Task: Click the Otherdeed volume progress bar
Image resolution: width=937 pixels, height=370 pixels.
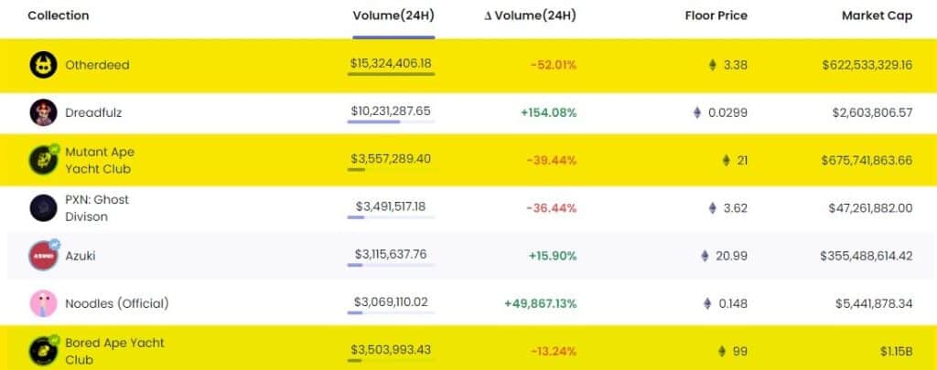Action: coord(392,74)
